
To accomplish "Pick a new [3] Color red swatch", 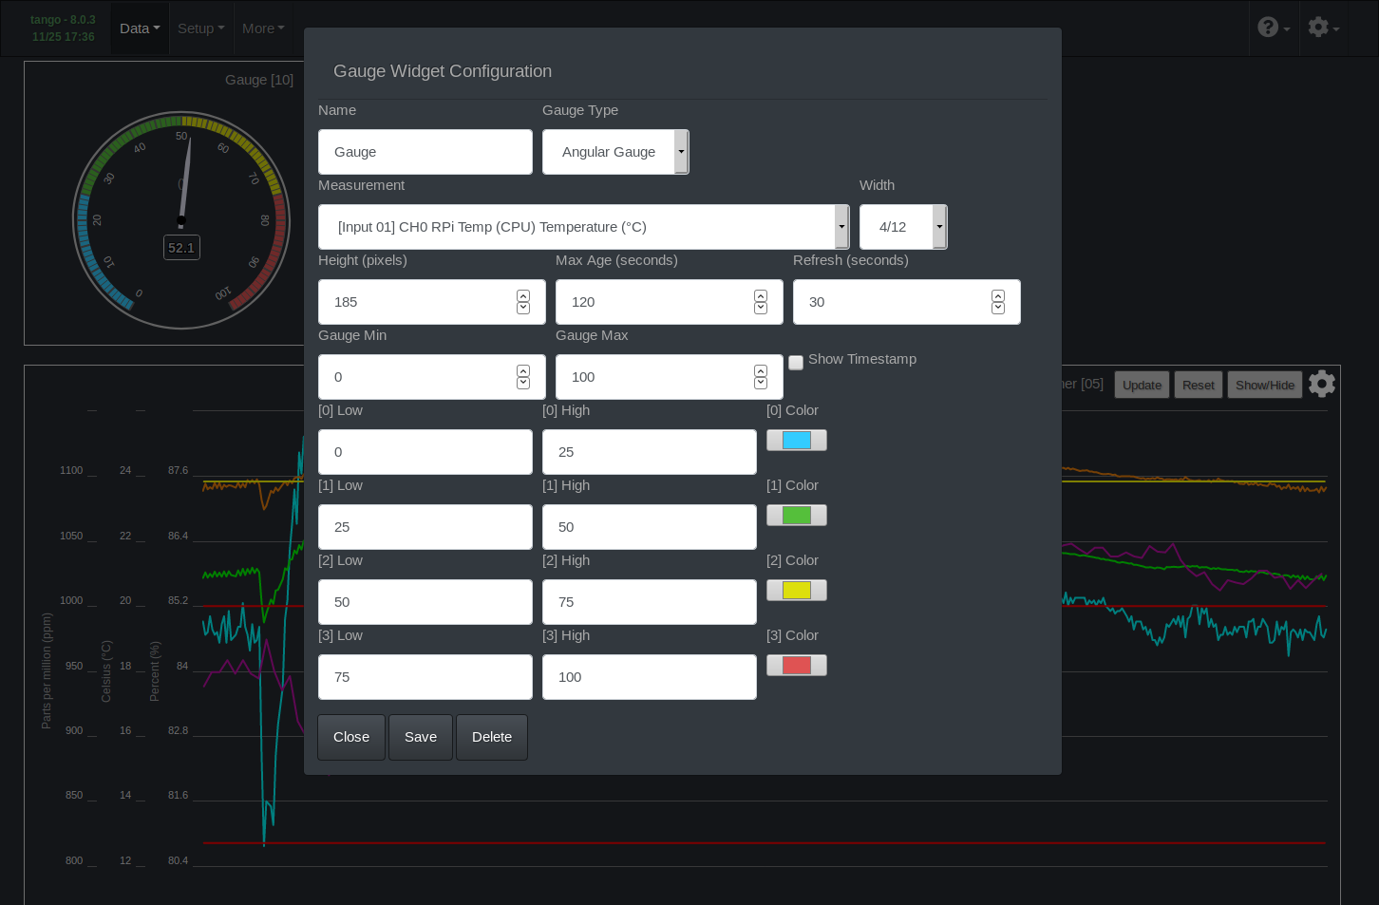I will pyautogui.click(x=796, y=665).
